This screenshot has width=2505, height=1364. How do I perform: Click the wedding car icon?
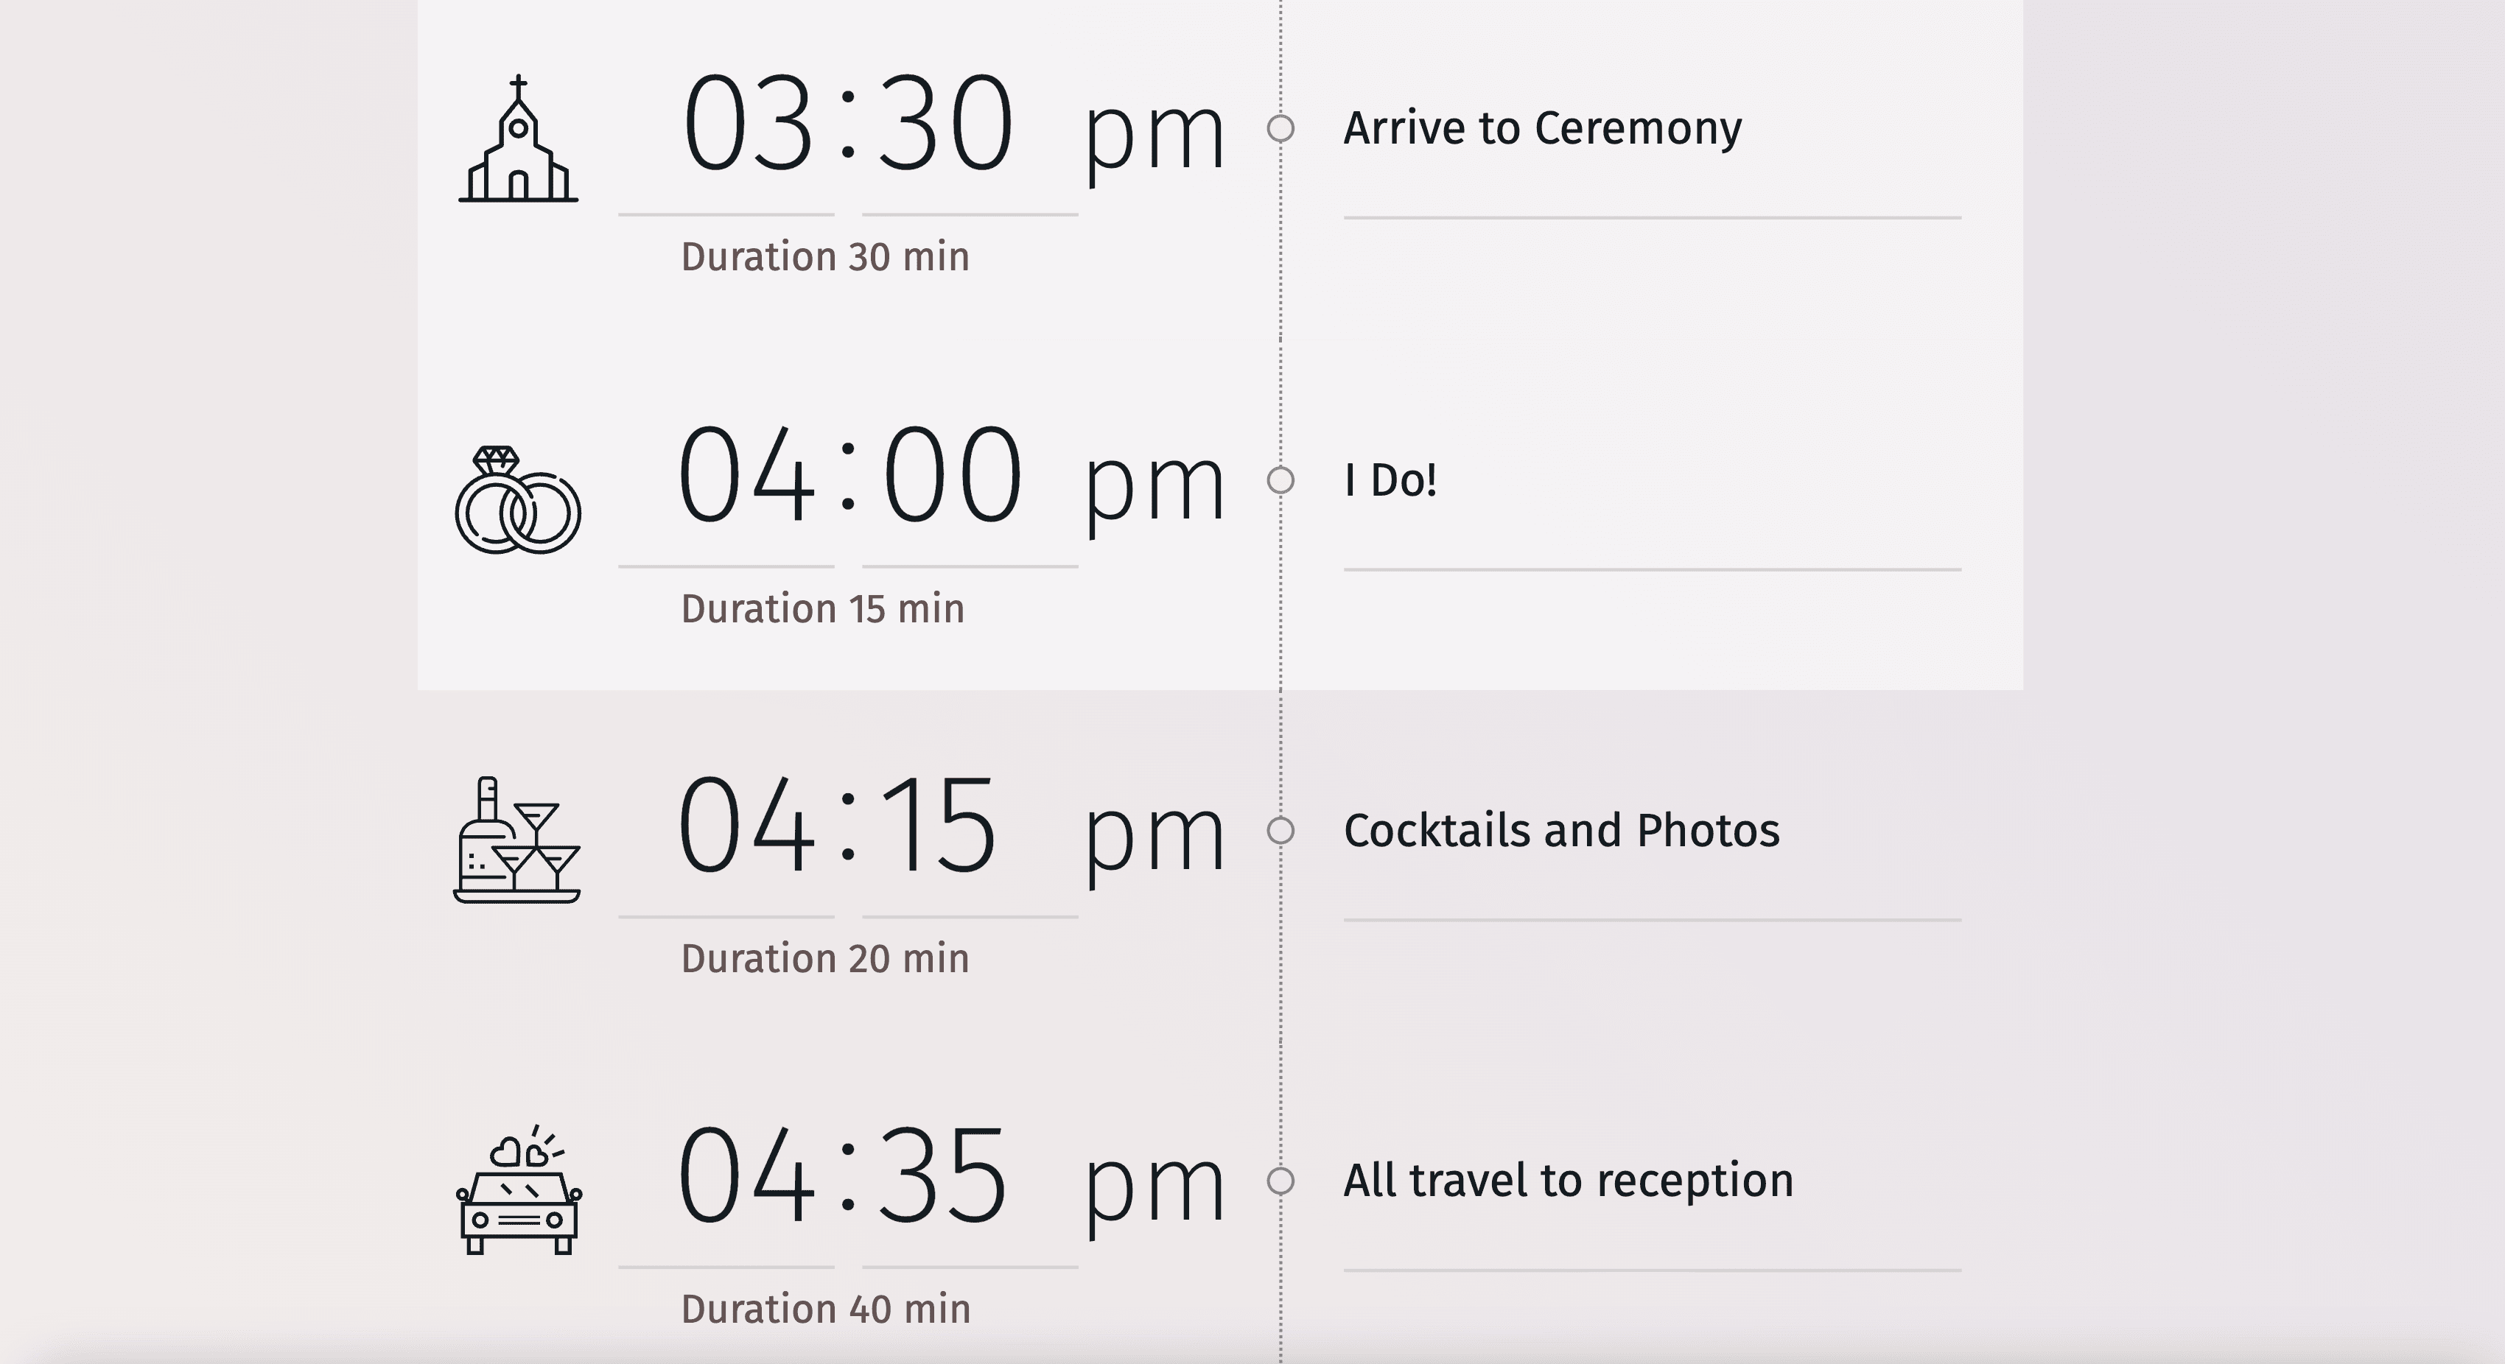[x=518, y=1191]
